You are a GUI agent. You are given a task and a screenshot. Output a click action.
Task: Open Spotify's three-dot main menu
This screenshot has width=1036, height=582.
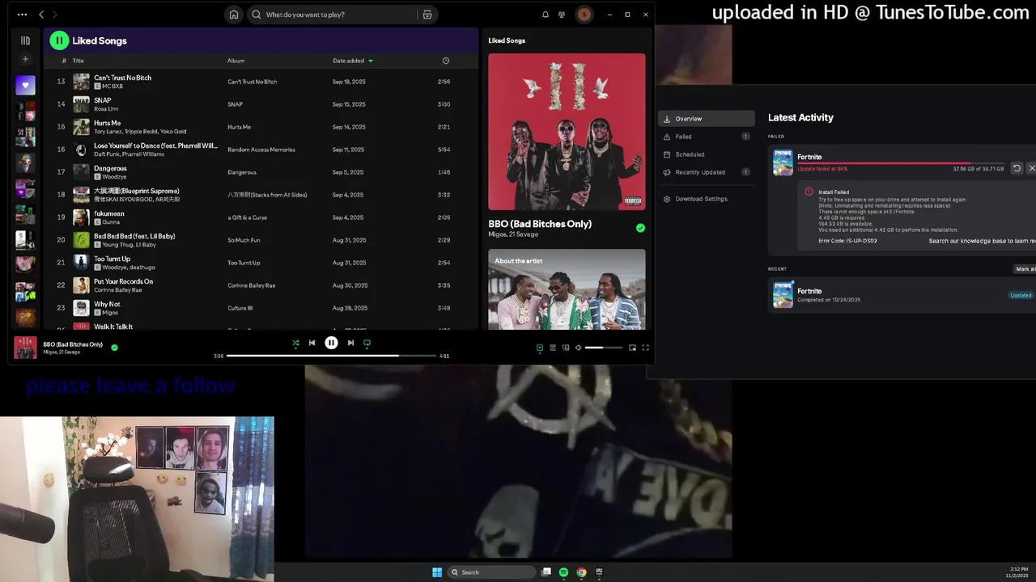pos(22,15)
